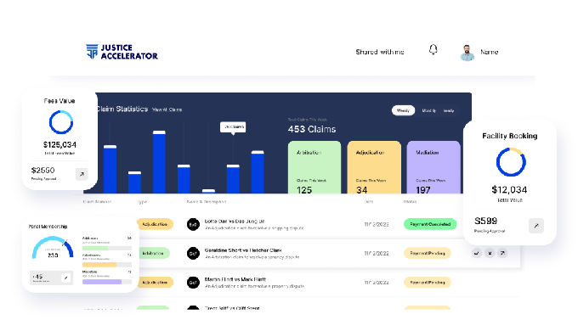Click the 'Name & Description' column header

[x=207, y=202]
